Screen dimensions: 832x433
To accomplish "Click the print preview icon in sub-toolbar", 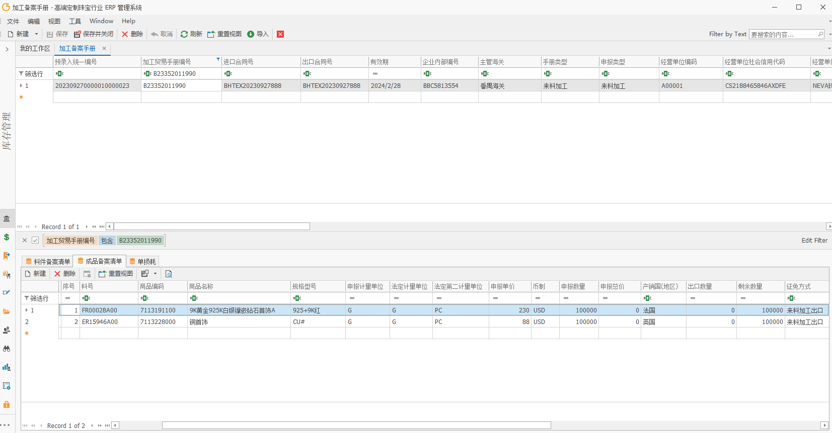I will pos(169,274).
